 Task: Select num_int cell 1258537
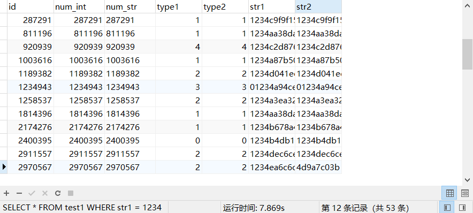[79, 100]
